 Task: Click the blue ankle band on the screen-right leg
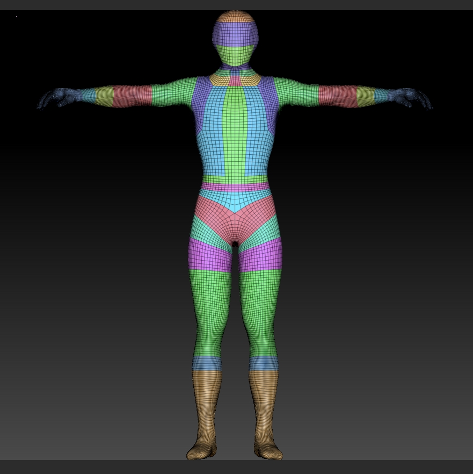(264, 363)
